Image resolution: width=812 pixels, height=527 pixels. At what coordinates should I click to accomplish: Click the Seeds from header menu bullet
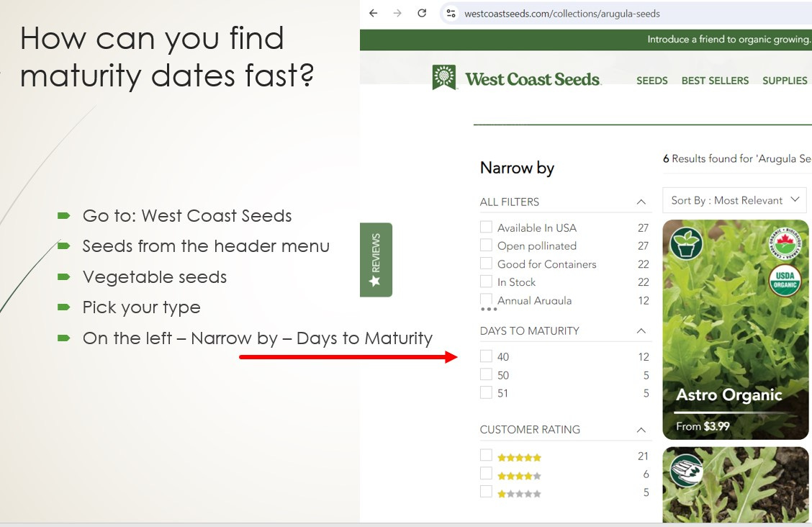click(x=206, y=246)
